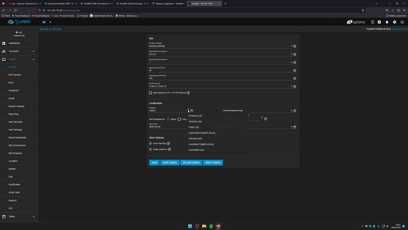Click the Accounts sidebar icon
This screenshot has width=408, height=230.
click(x=4, y=51)
